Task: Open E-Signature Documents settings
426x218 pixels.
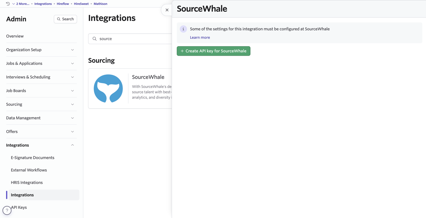Action: click(32, 158)
